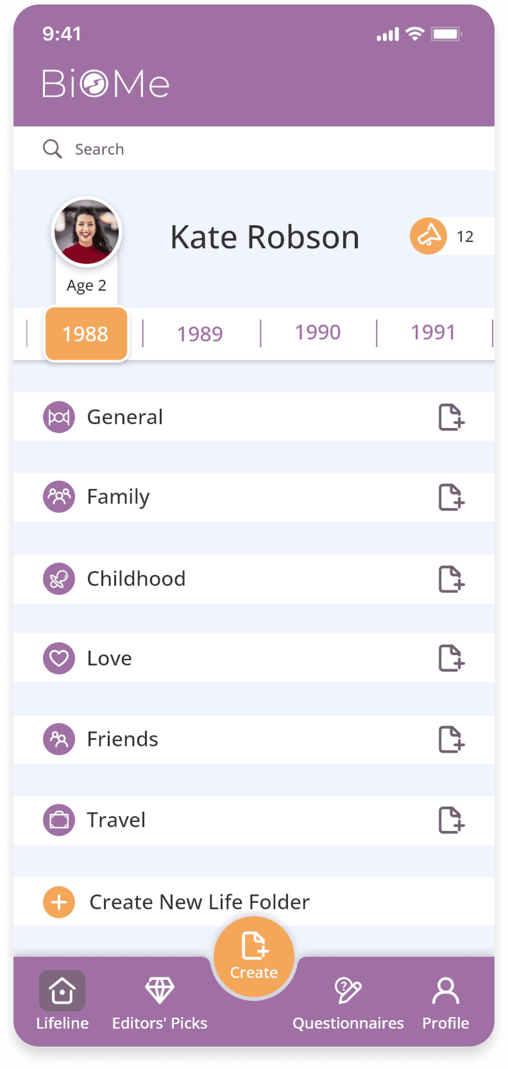Screen dimensions: 508x1069
Task: Click the Search input field
Action: [254, 149]
